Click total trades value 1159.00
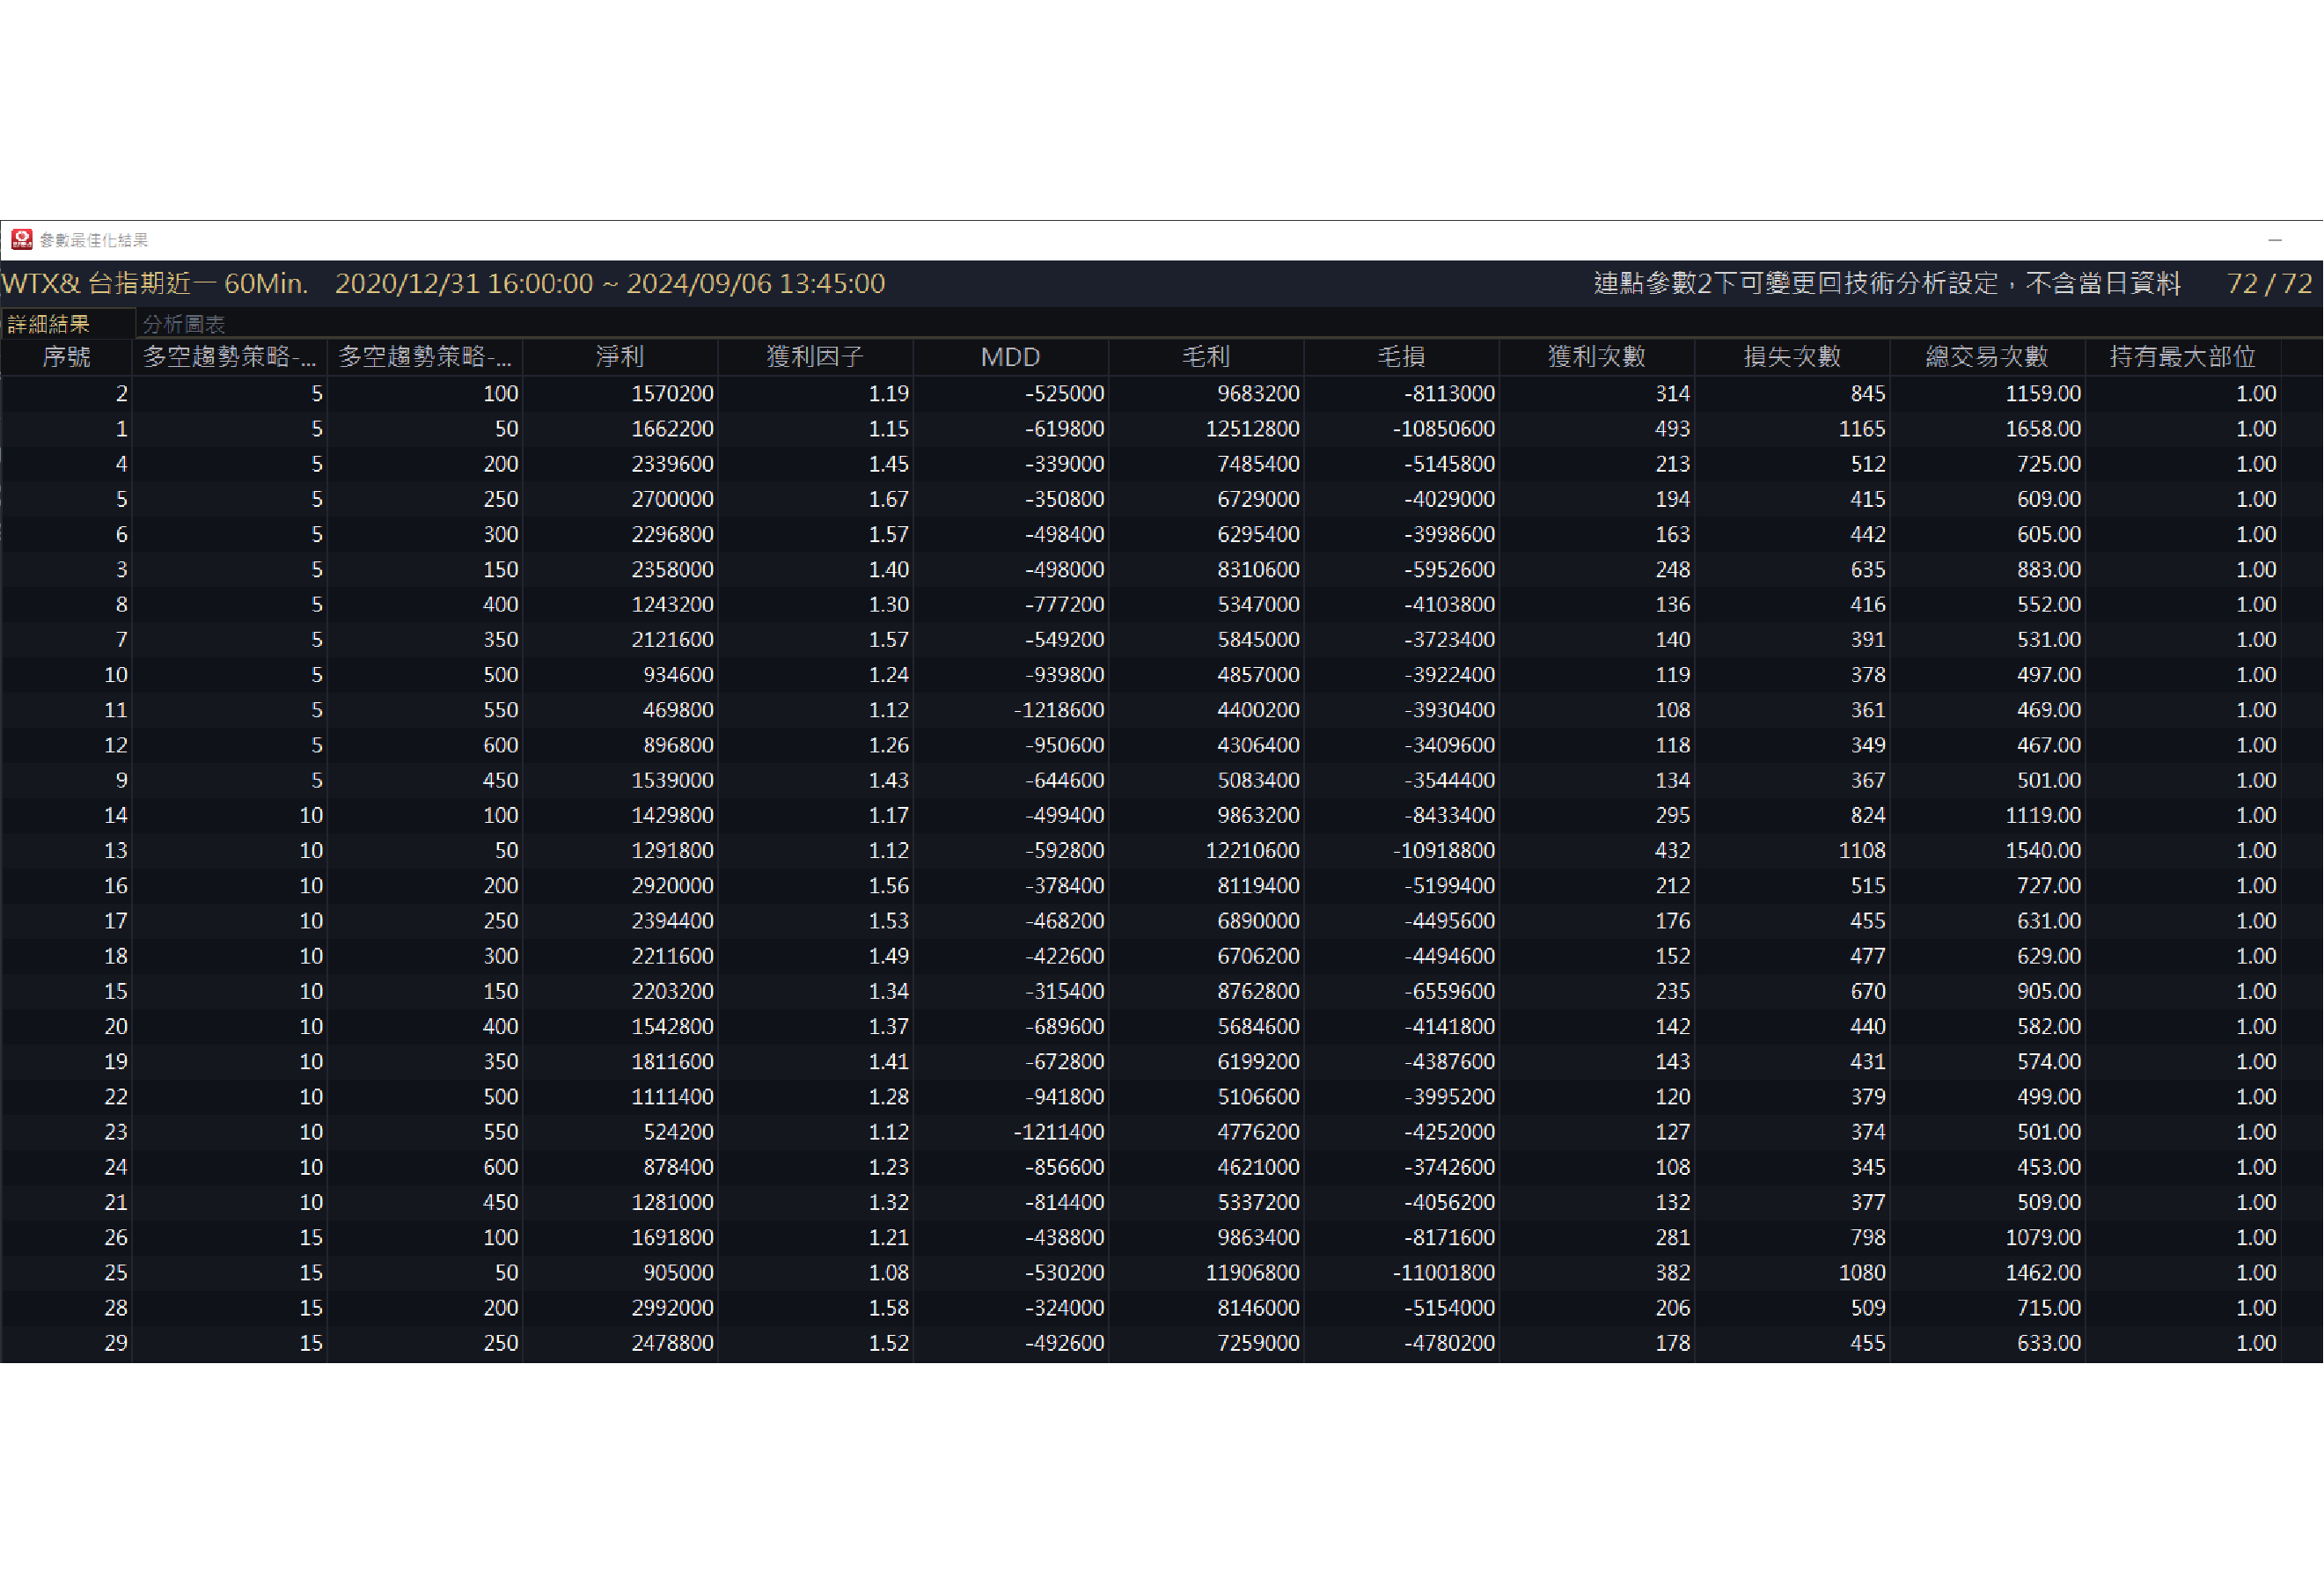Viewport: 2324px width, 1584px height. point(2043,394)
